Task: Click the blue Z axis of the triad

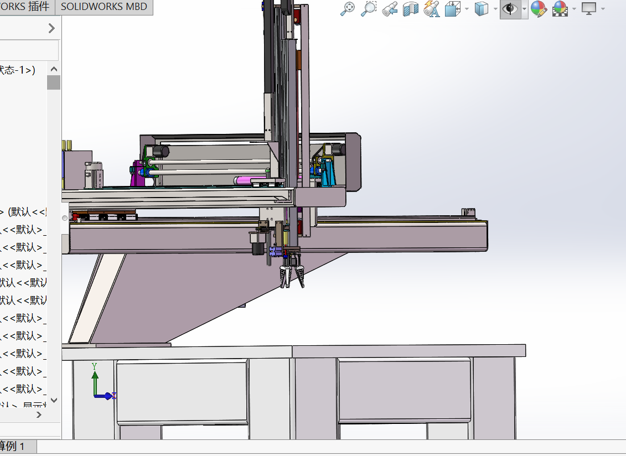Action: (x=106, y=396)
